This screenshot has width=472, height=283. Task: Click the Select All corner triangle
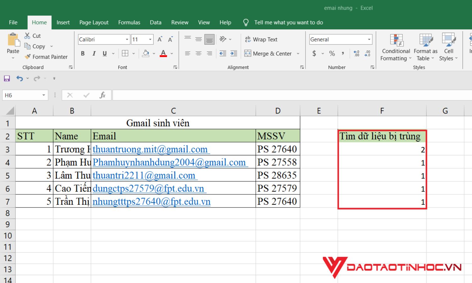point(10,111)
